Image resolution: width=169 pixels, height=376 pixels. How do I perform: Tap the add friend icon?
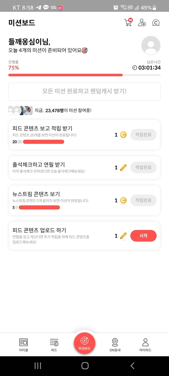tap(142, 23)
